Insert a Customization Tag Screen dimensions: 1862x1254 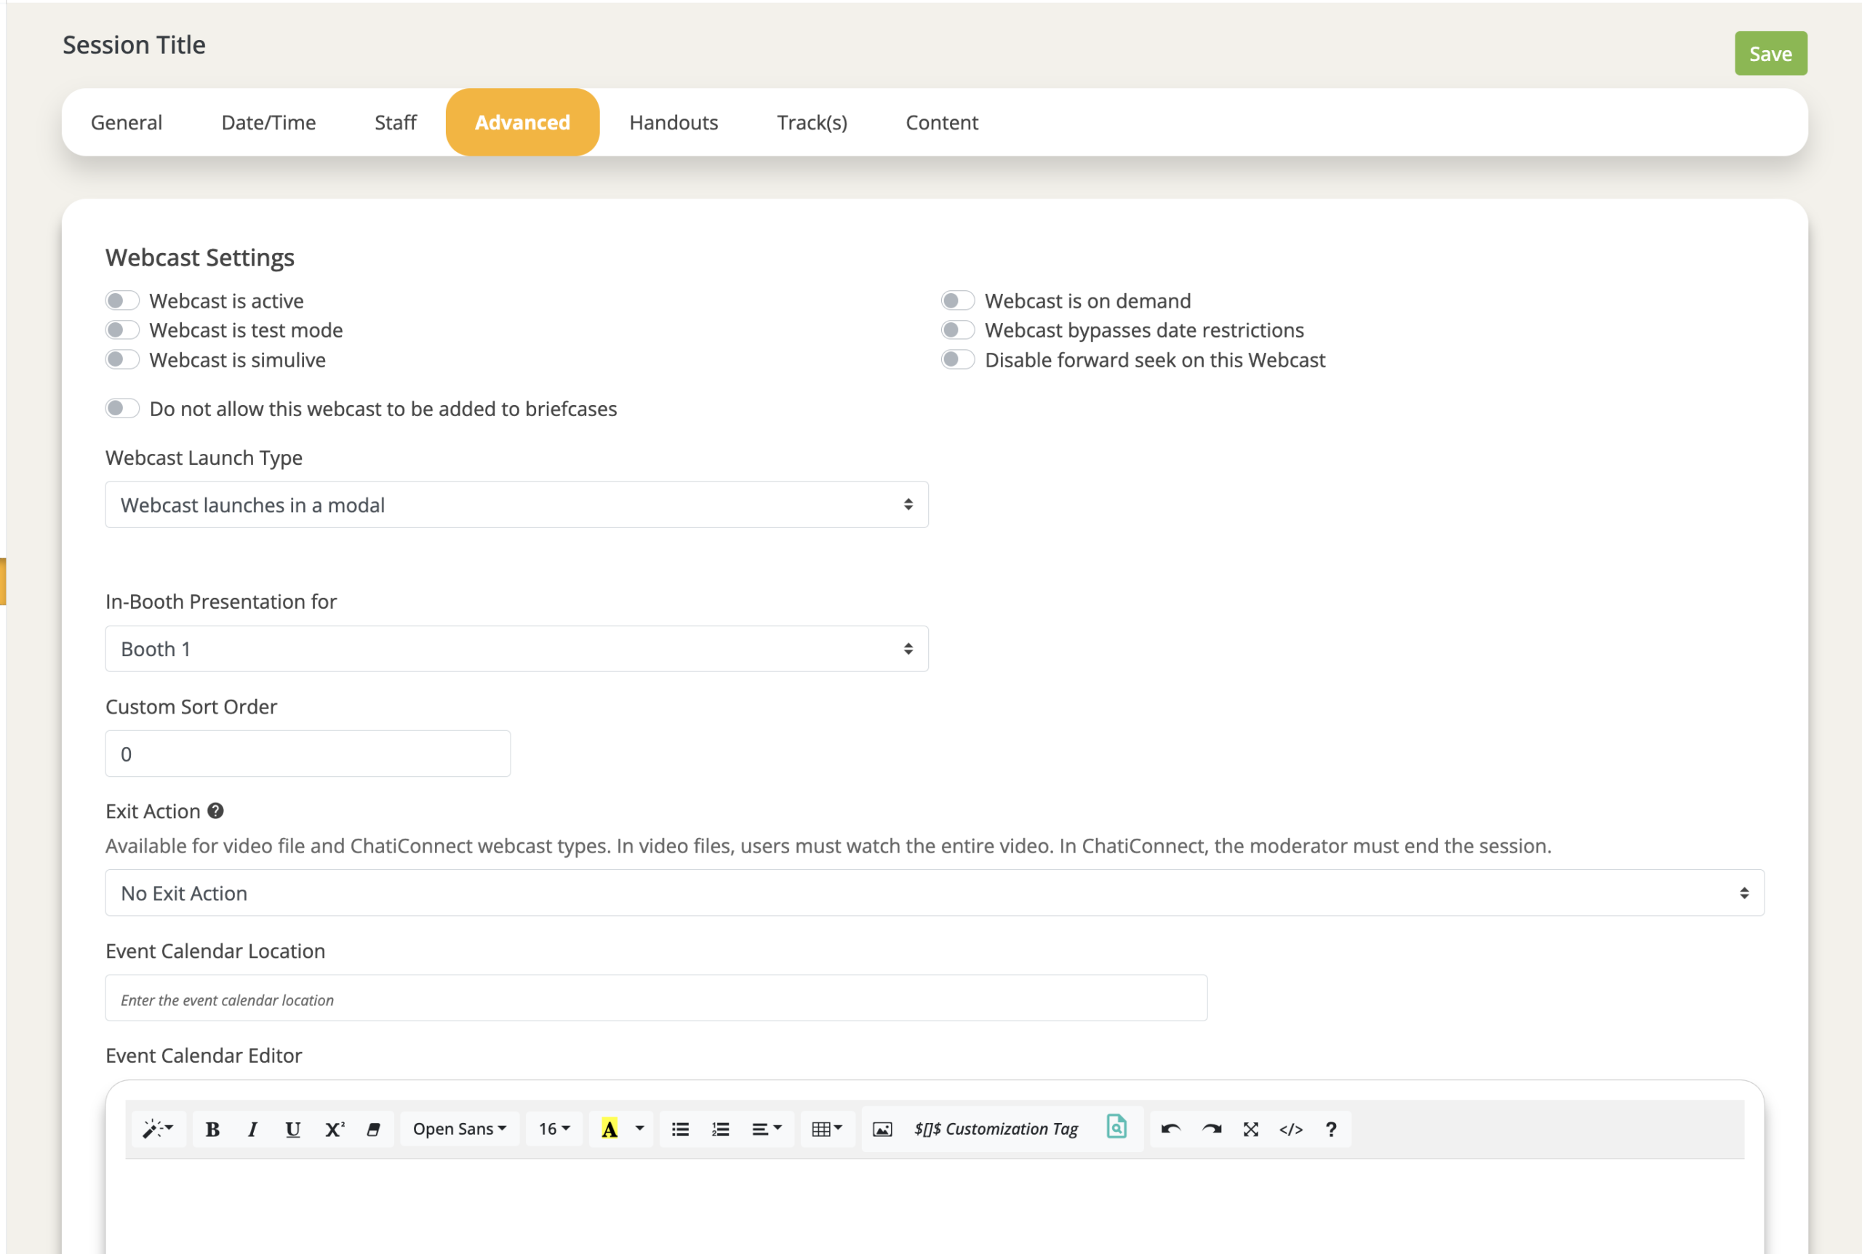click(996, 1128)
